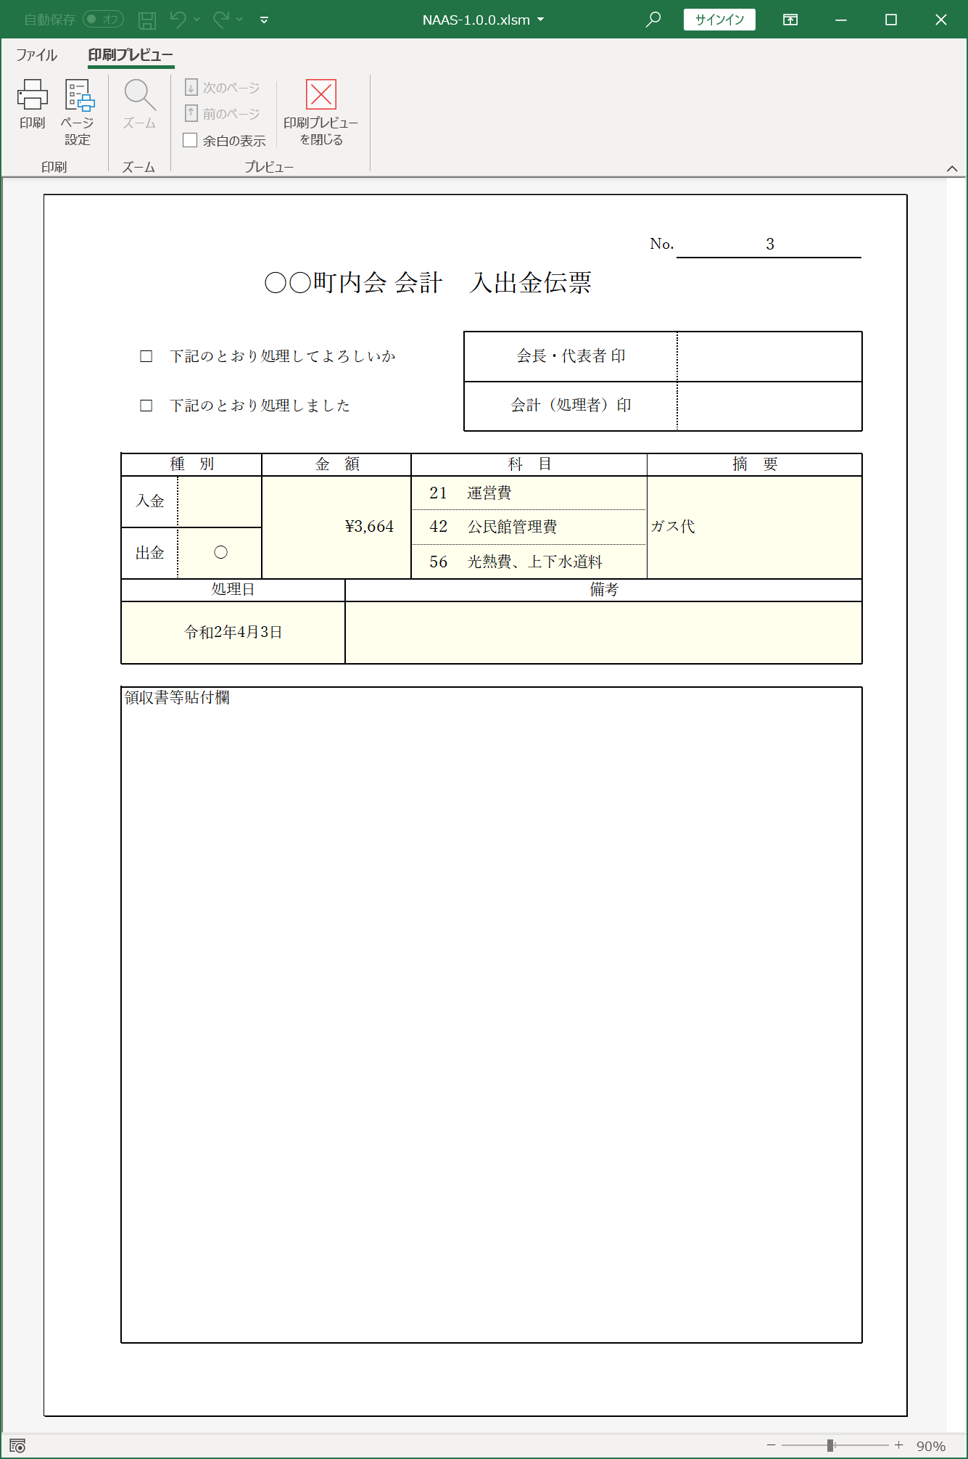
Task: Open the search magnifier in title bar
Action: point(653,20)
